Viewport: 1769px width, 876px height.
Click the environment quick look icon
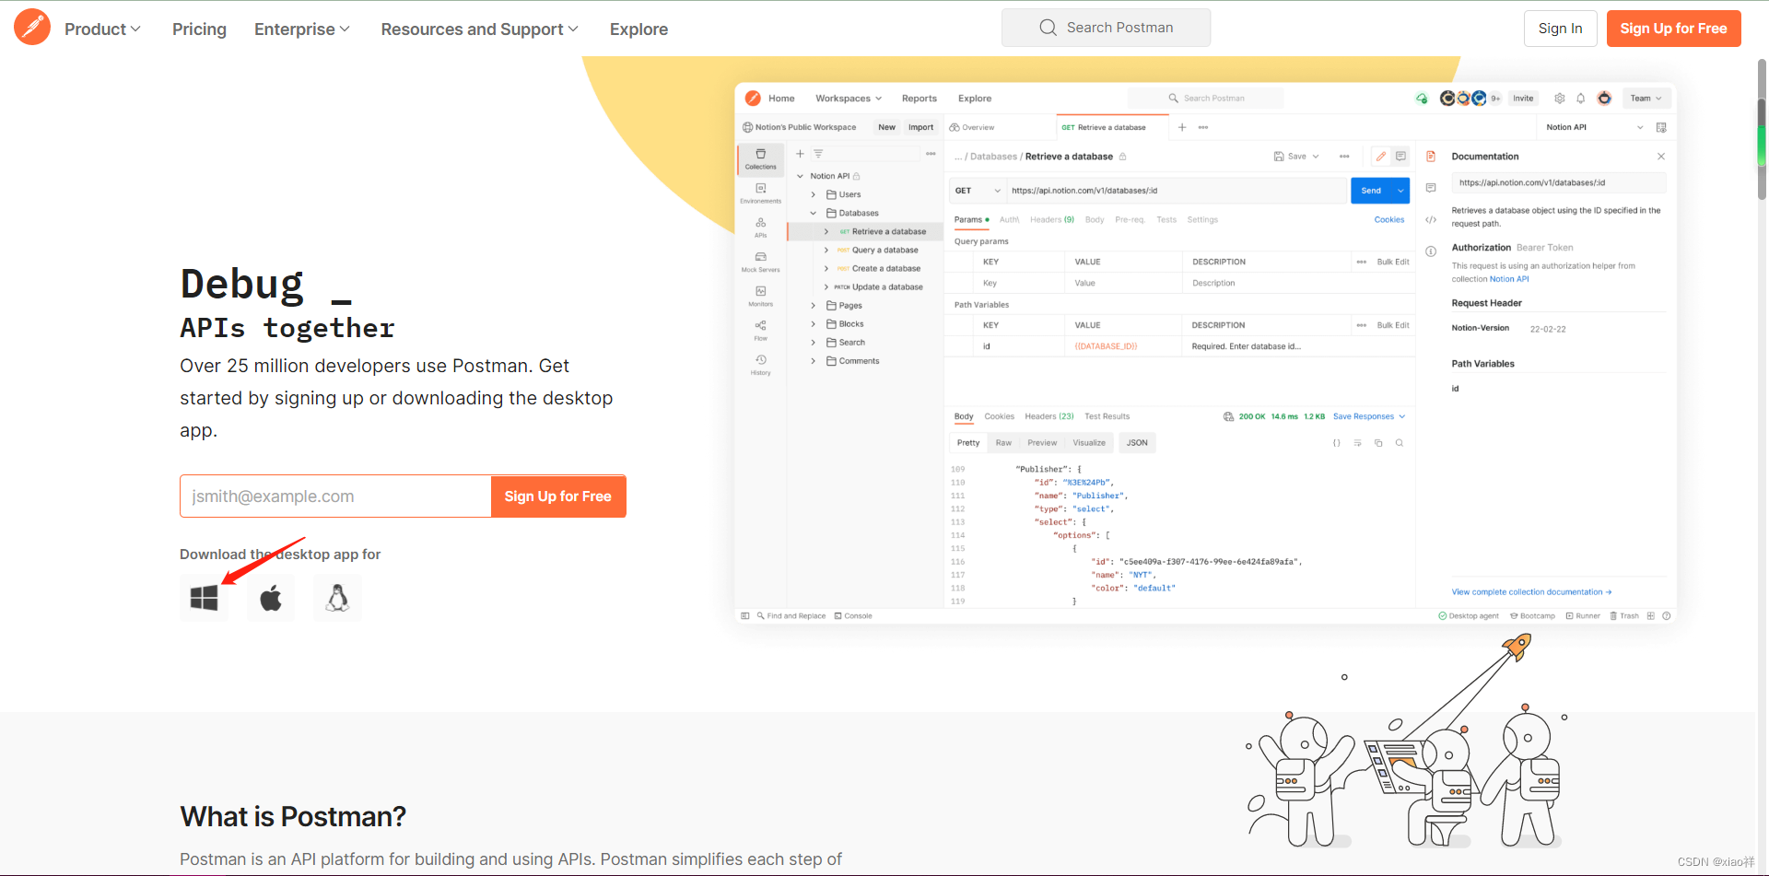[1661, 127]
